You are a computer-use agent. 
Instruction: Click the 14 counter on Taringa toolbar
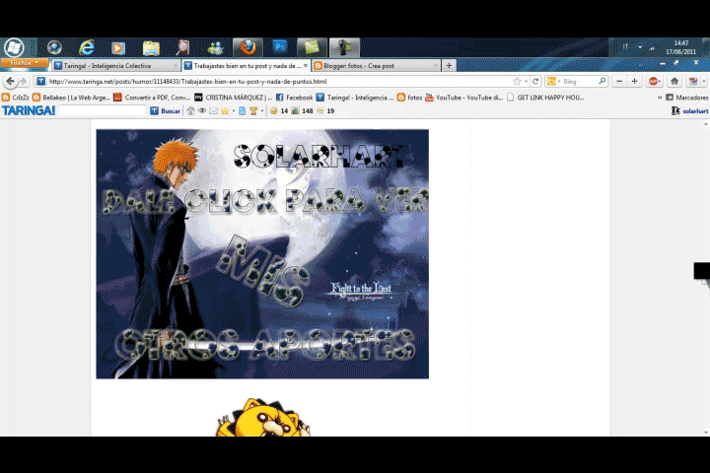point(279,111)
